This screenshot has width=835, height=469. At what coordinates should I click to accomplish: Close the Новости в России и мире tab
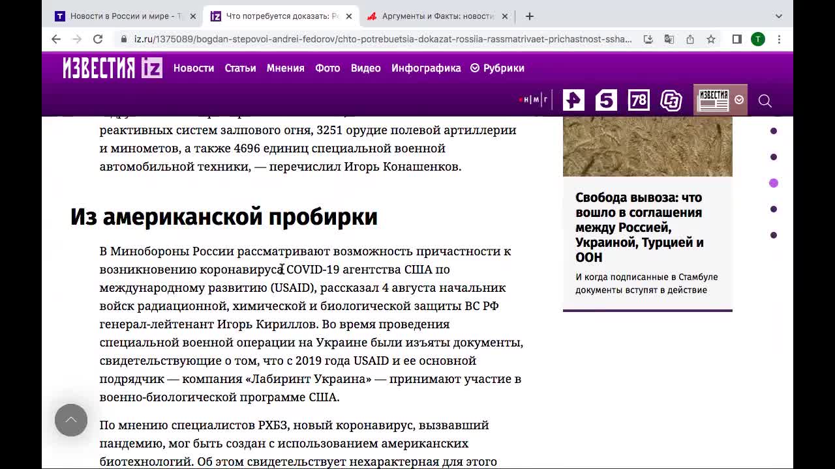(x=192, y=16)
